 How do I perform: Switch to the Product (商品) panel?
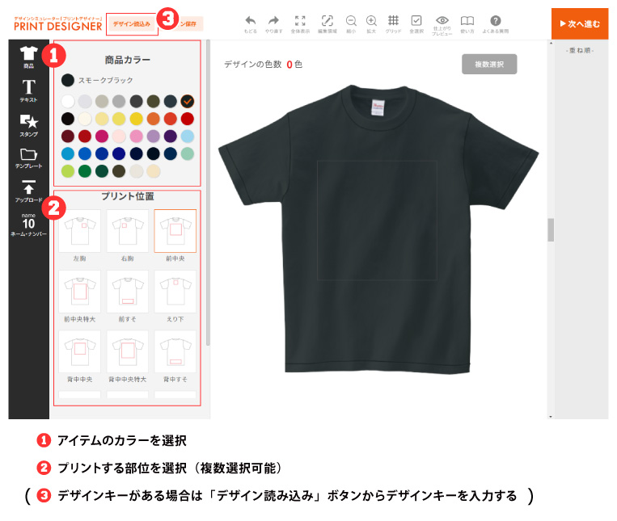tap(29, 57)
